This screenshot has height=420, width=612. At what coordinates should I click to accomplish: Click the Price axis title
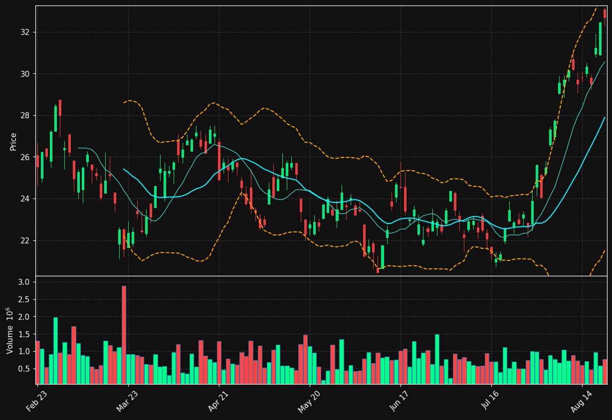tap(13, 141)
